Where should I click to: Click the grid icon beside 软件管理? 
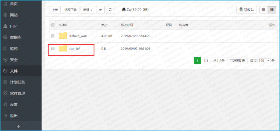pos(5,93)
